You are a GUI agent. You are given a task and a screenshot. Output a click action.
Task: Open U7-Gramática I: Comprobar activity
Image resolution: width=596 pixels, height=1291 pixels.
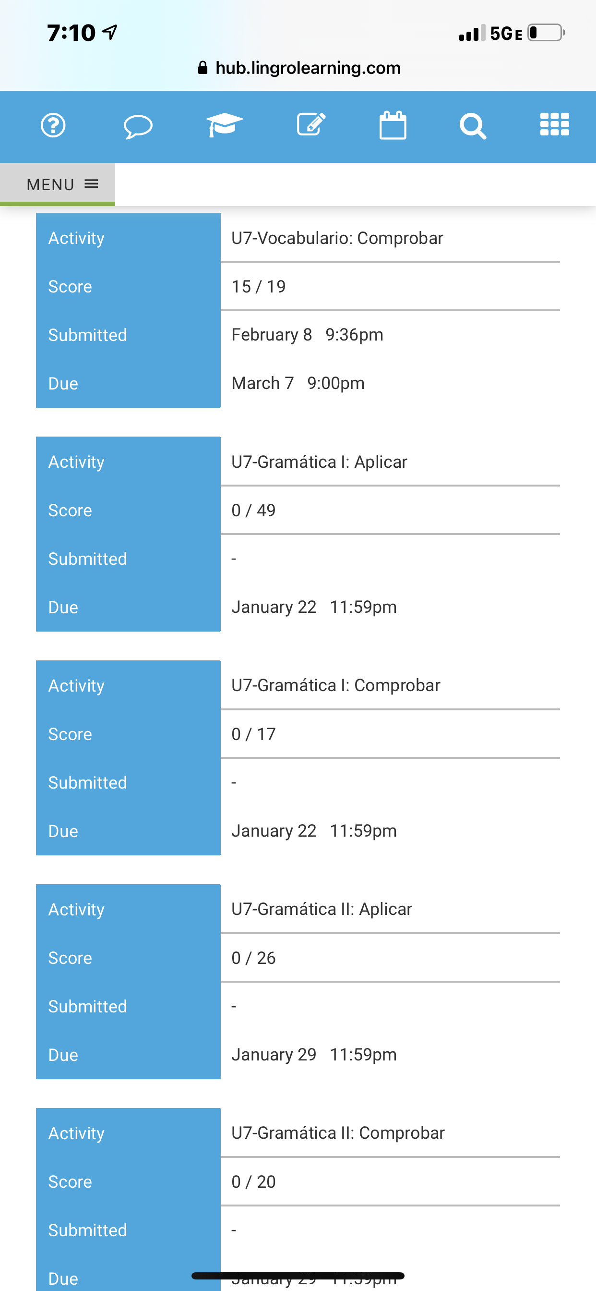click(x=335, y=685)
